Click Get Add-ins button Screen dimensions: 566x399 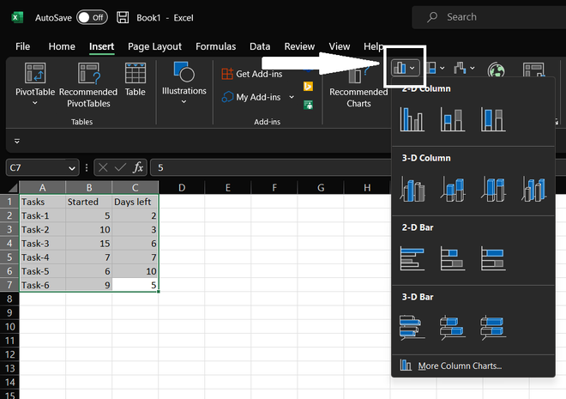pos(259,74)
